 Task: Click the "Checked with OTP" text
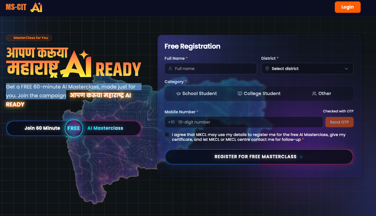(x=338, y=111)
